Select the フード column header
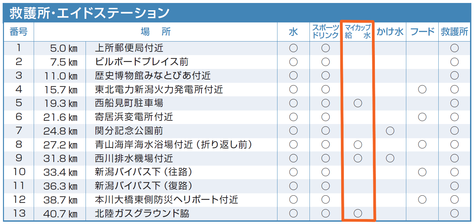The width and height of the screenshot is (474, 224). [422, 32]
